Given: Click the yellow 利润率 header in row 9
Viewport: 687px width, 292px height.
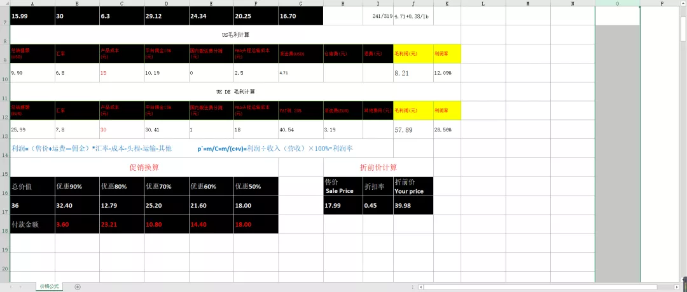Looking at the screenshot, I should pos(447,54).
